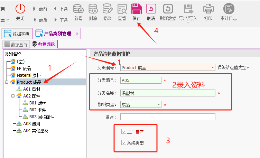Open the 父级编号 dropdown

click(x=212, y=68)
